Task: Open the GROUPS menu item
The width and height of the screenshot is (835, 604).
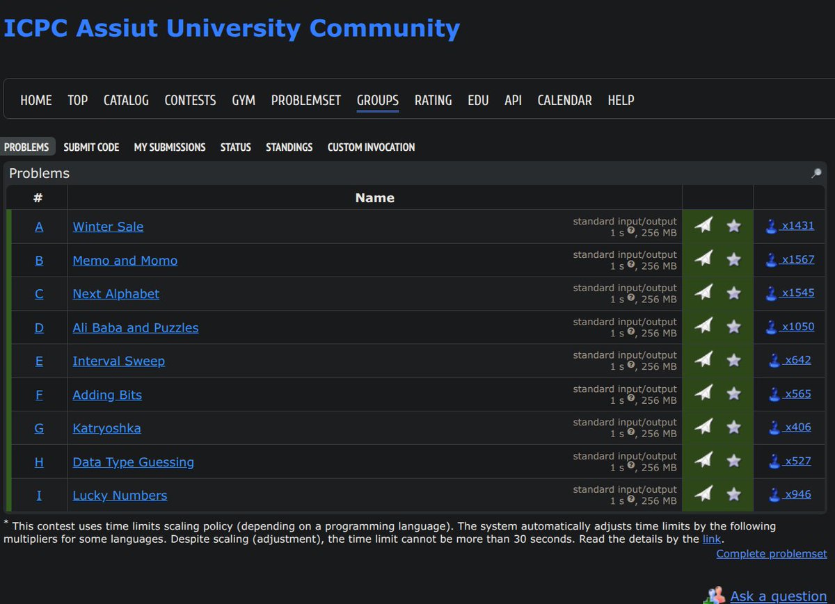Action: click(378, 100)
